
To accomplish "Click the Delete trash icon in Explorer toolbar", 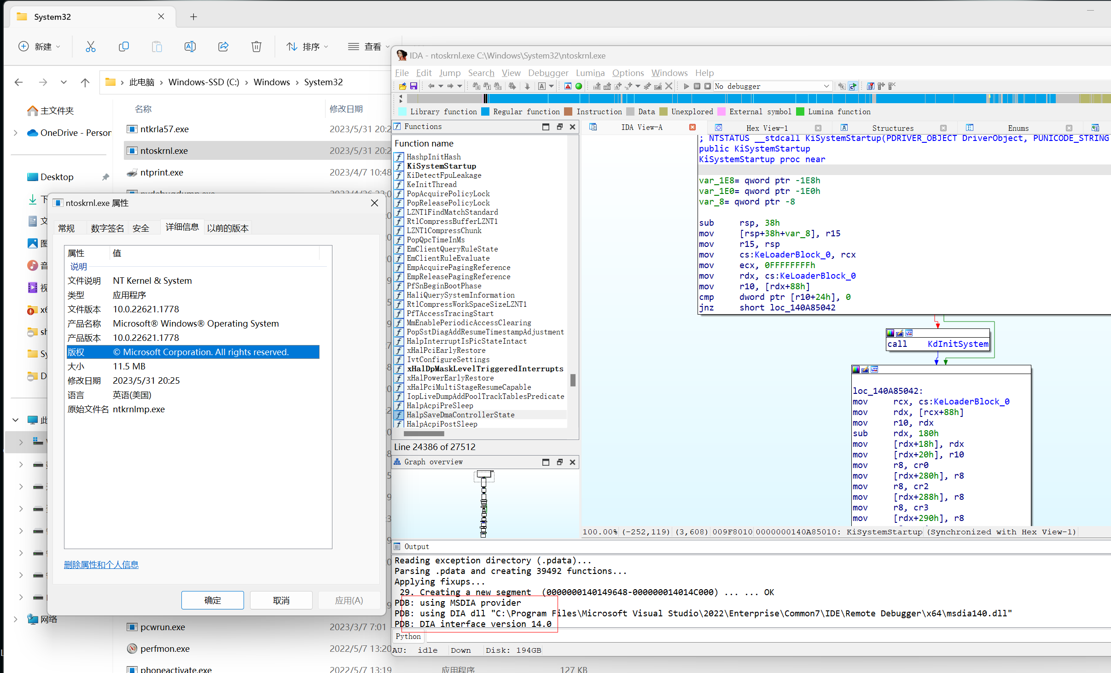I will pyautogui.click(x=256, y=47).
